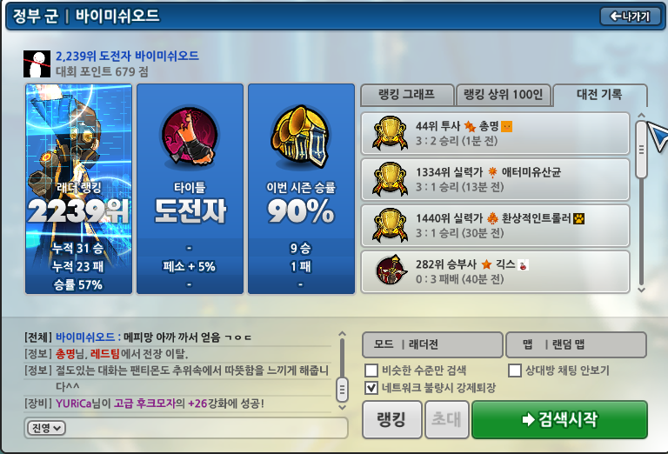The image size is (668, 454).
Task: Click the trophy icon beside 환상적인트롤러 match
Action: click(390, 225)
